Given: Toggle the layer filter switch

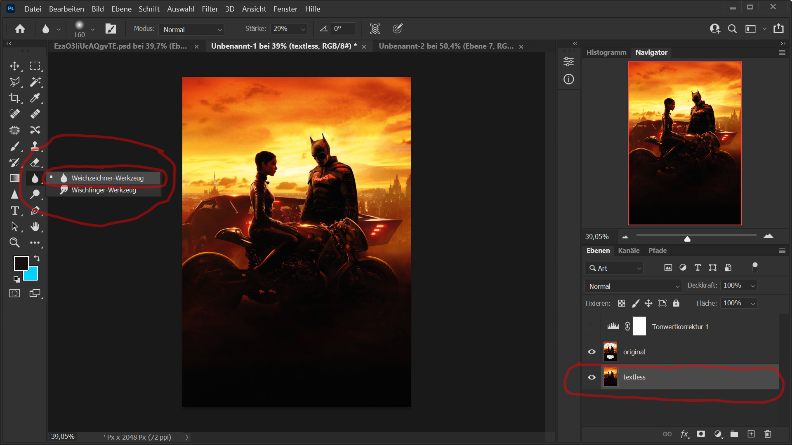Looking at the screenshot, I should pos(755,267).
